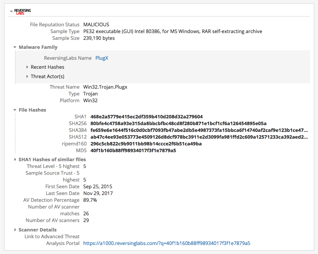The image size is (318, 254).
Task: Click the Win32.Trojan.Plugx threat name
Action: [105, 87]
